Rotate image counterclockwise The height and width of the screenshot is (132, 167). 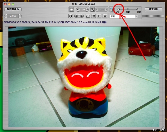pyautogui.click(x=76, y=16)
